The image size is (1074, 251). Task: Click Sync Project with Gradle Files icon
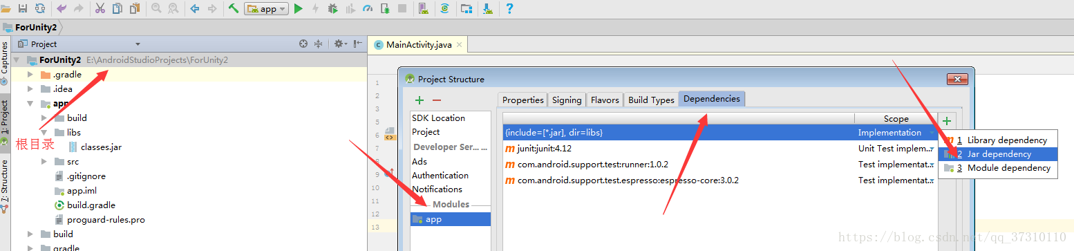tap(445, 8)
